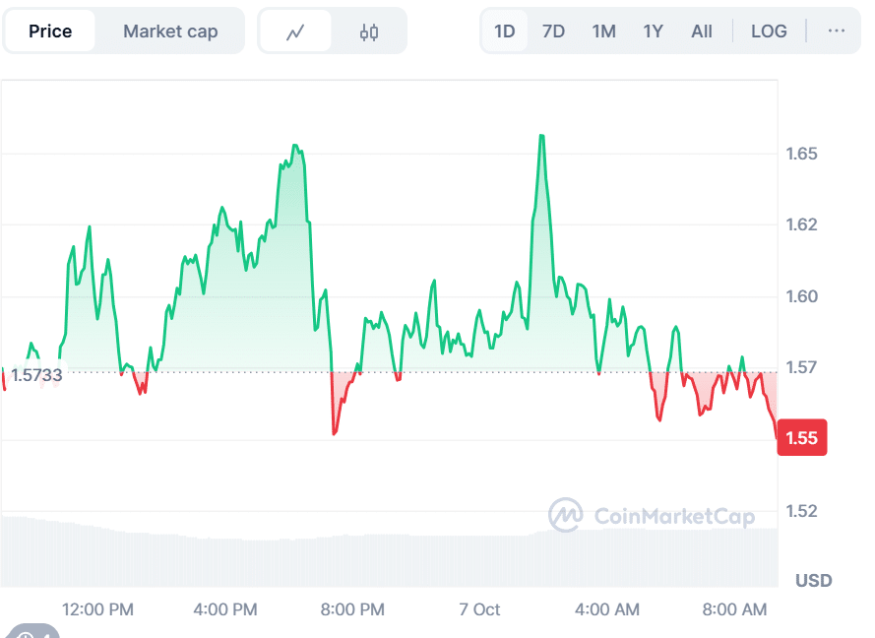This screenshot has height=638, width=875.
Task: Click the volume bars below the chart
Action: click(295, 559)
